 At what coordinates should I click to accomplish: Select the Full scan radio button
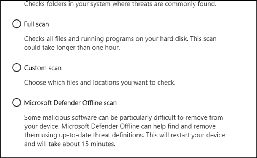click(16, 24)
